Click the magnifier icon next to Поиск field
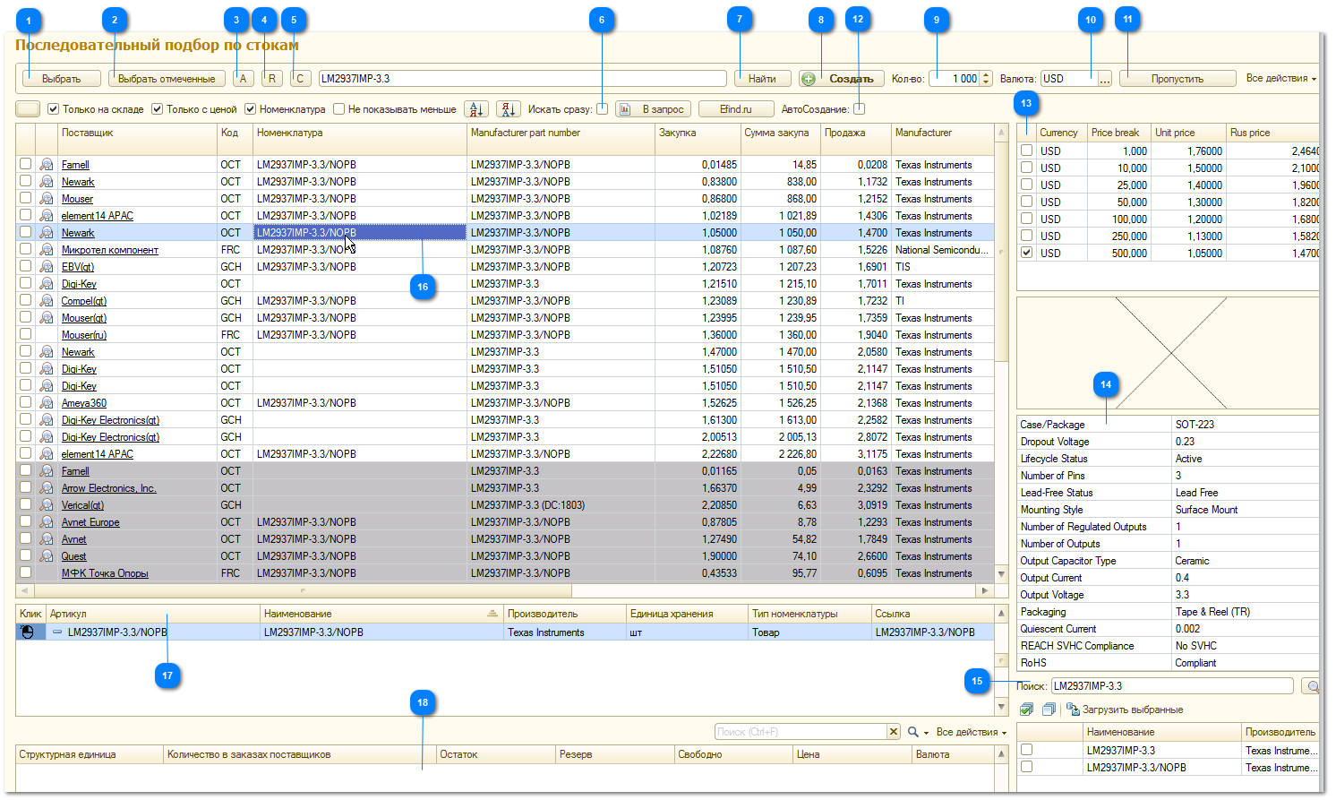 click(x=1312, y=686)
